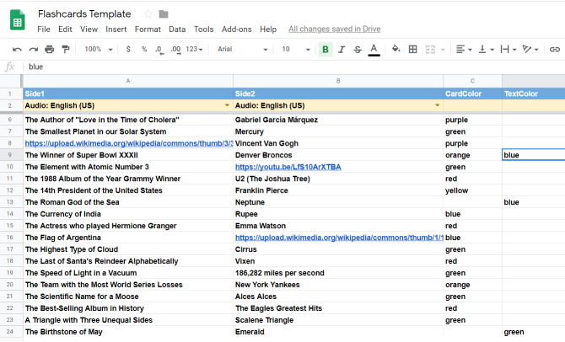Apply currency format with dollar sign
This screenshot has height=342, width=565.
[128, 50]
